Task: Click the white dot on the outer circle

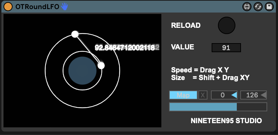Action: coord(75,34)
